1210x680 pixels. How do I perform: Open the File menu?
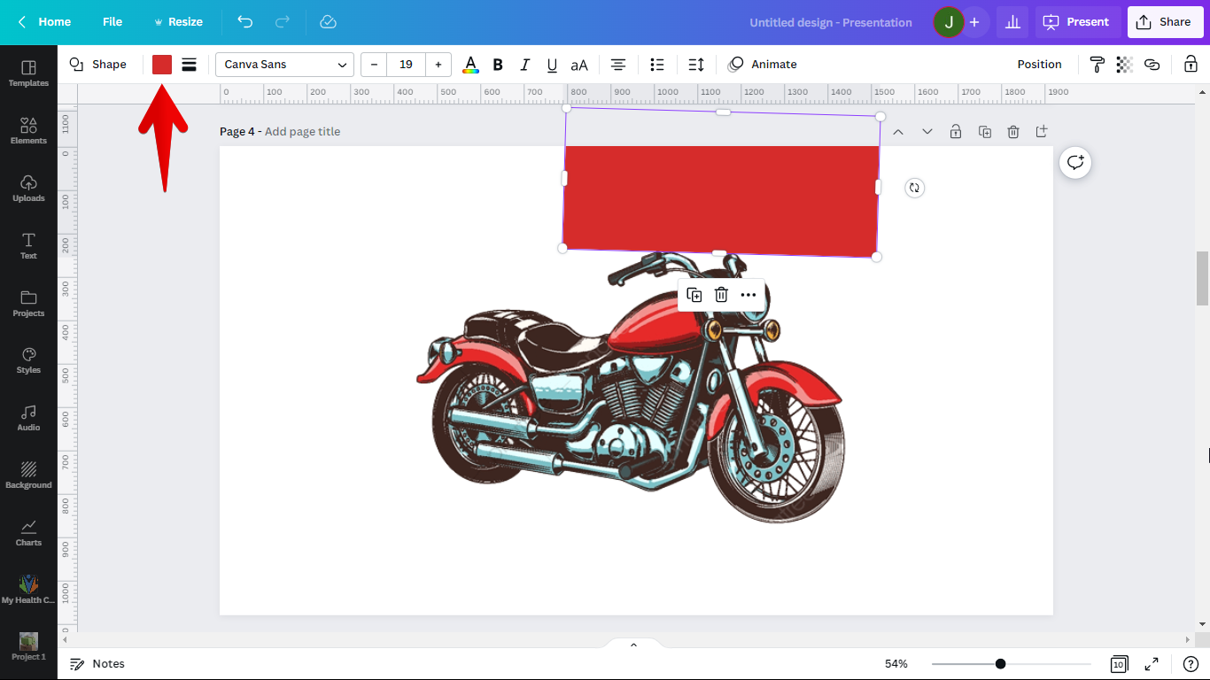point(112,22)
